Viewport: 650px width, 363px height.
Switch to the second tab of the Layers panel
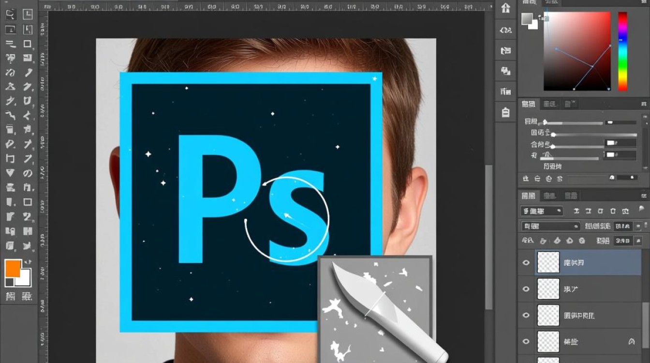click(549, 196)
